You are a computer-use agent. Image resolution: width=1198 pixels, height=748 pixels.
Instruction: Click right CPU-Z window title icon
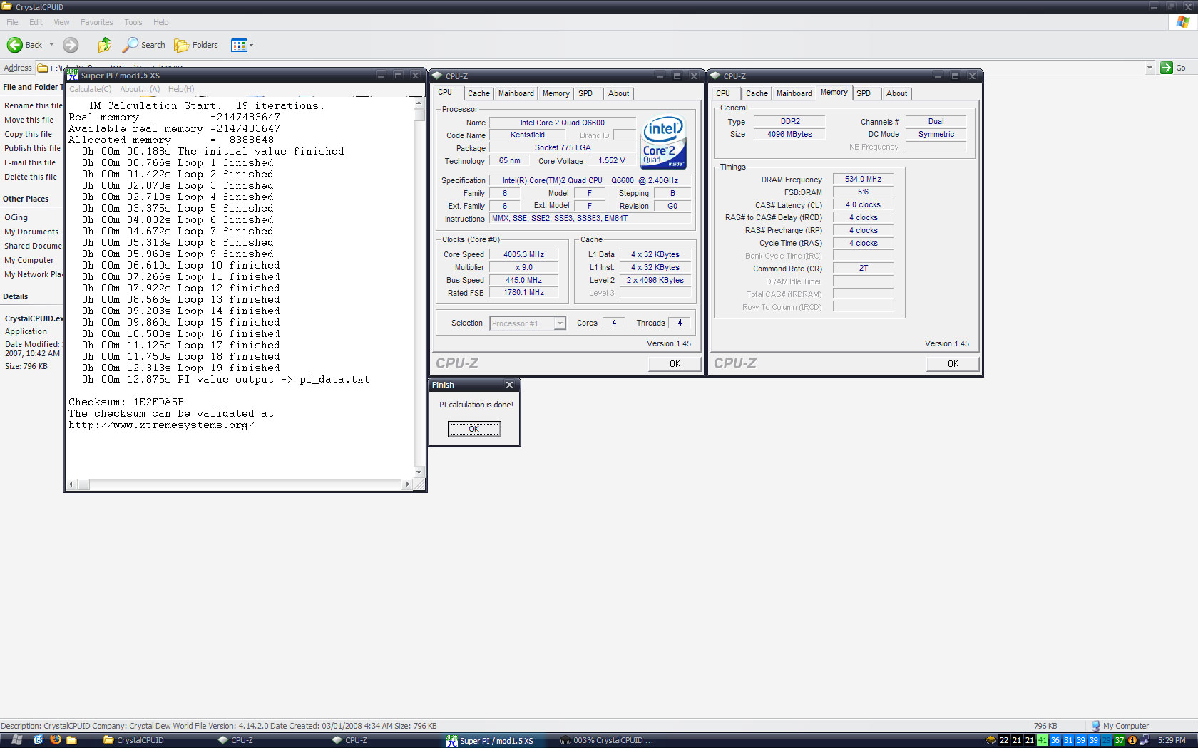(715, 76)
